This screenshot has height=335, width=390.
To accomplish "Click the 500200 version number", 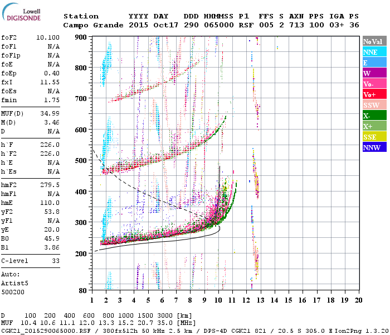I will tap(13, 292).
